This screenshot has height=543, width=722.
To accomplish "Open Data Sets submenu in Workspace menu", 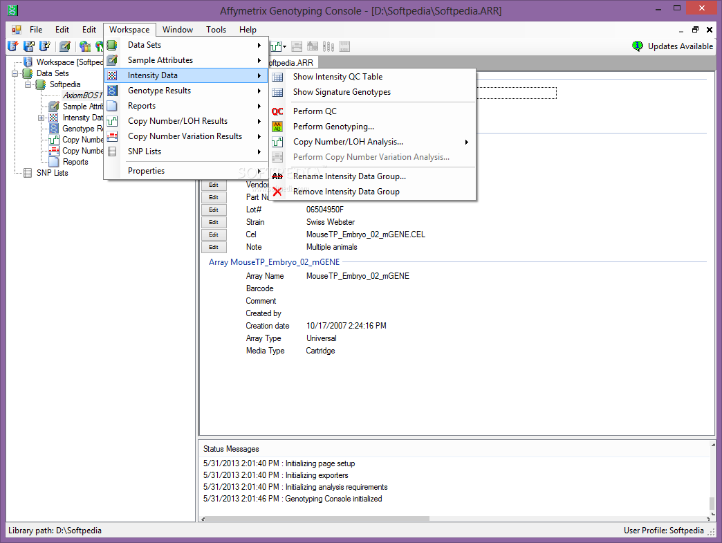I will tap(185, 45).
